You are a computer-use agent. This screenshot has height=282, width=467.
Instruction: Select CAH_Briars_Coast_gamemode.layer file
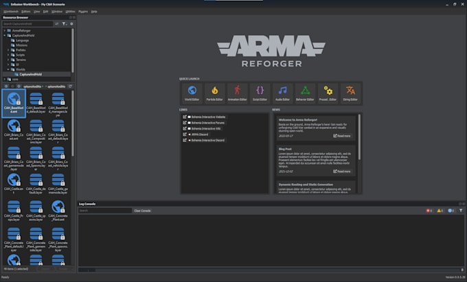14,158
